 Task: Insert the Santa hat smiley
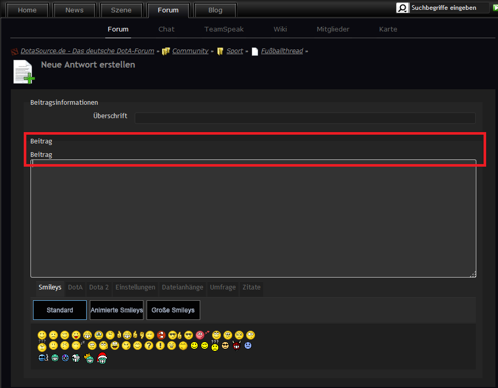pyautogui.click(x=102, y=358)
